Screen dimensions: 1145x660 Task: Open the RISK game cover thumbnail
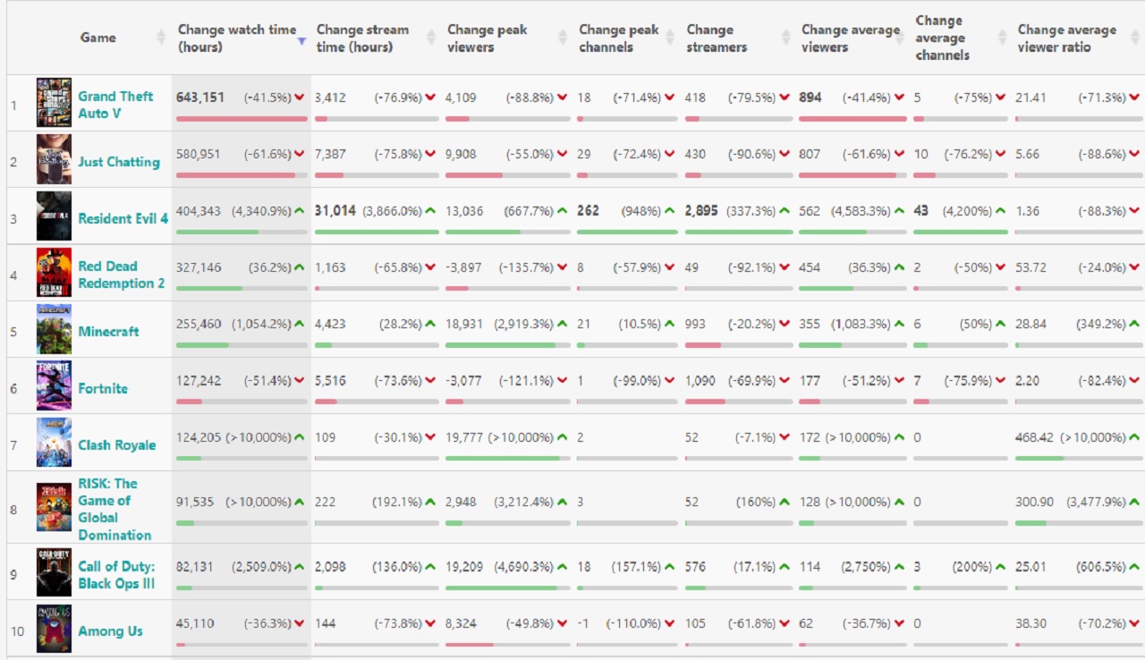pos(54,508)
